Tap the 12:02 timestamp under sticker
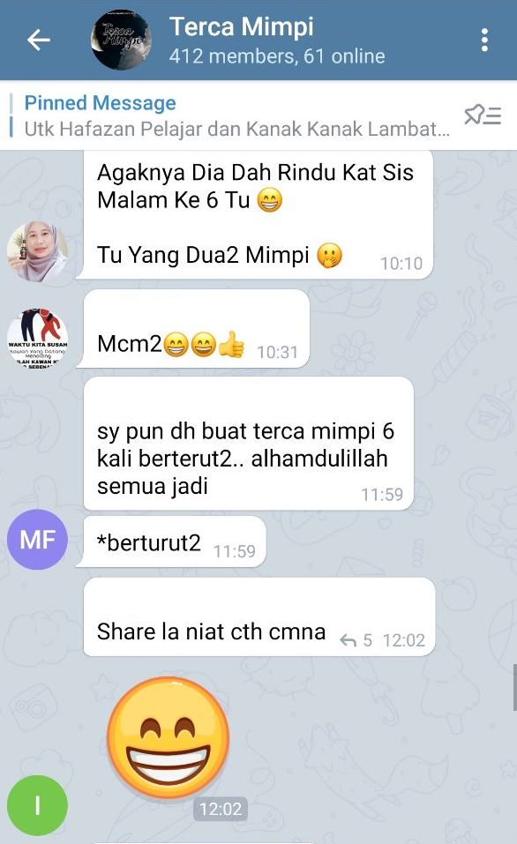The height and width of the screenshot is (844, 517). click(x=221, y=809)
